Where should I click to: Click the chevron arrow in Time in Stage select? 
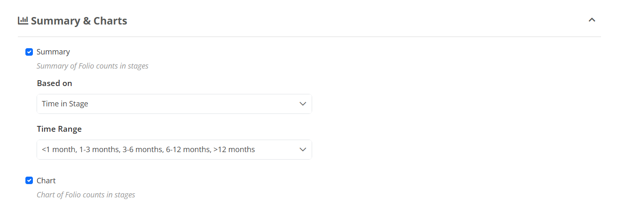tap(303, 104)
